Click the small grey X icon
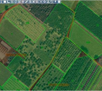Screen dimensions: 102x91 coord(41,2)
